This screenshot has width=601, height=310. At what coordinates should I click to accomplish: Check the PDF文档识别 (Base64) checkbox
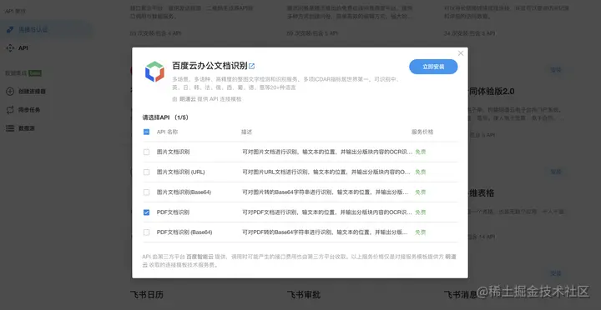[146, 232]
